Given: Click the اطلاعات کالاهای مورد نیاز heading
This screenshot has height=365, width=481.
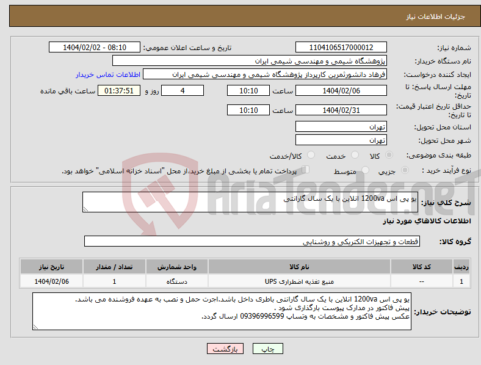Looking at the screenshot, I should click(427, 221).
